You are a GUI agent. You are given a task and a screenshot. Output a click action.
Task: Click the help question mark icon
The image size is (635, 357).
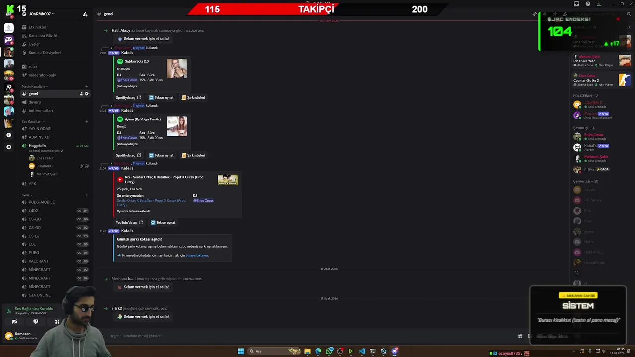[588, 4]
